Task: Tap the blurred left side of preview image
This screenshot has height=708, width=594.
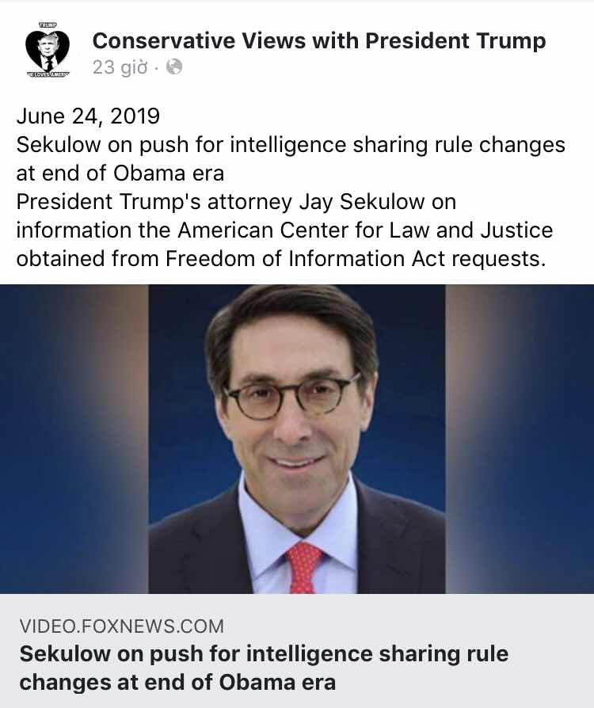Action: coord(74,439)
